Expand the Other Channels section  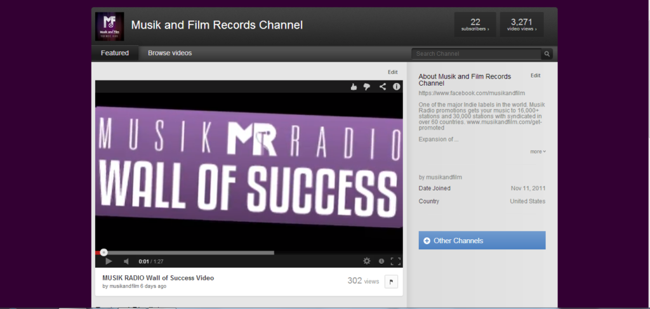point(482,240)
